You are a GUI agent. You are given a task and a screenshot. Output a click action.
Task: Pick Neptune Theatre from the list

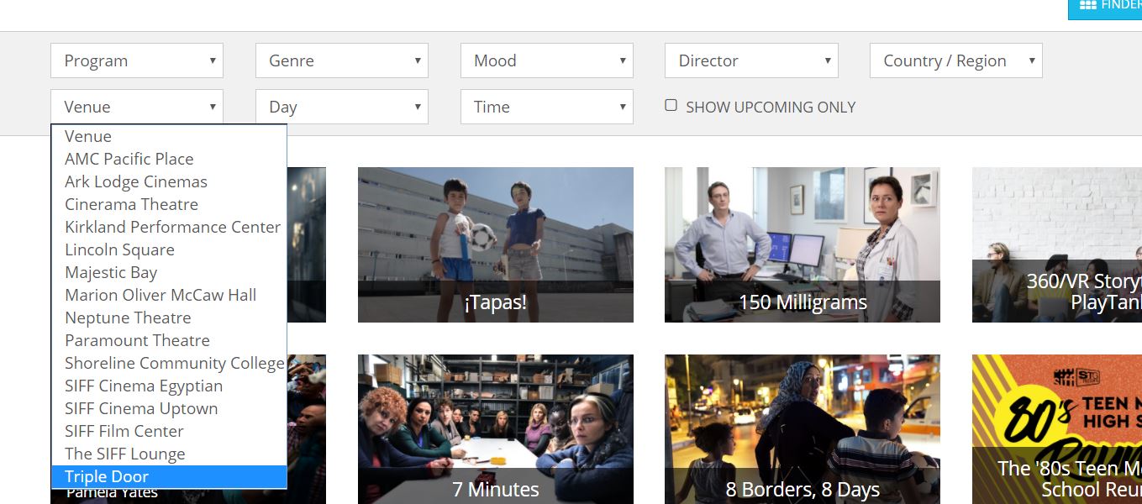pos(169,318)
